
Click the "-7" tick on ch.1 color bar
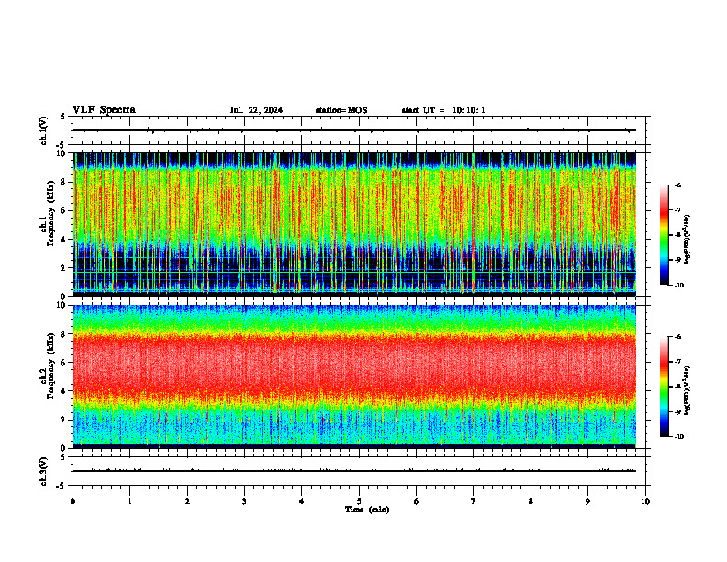tap(677, 210)
